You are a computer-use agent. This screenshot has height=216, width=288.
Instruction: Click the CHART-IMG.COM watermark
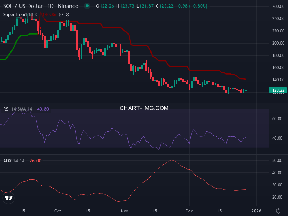[144, 108]
